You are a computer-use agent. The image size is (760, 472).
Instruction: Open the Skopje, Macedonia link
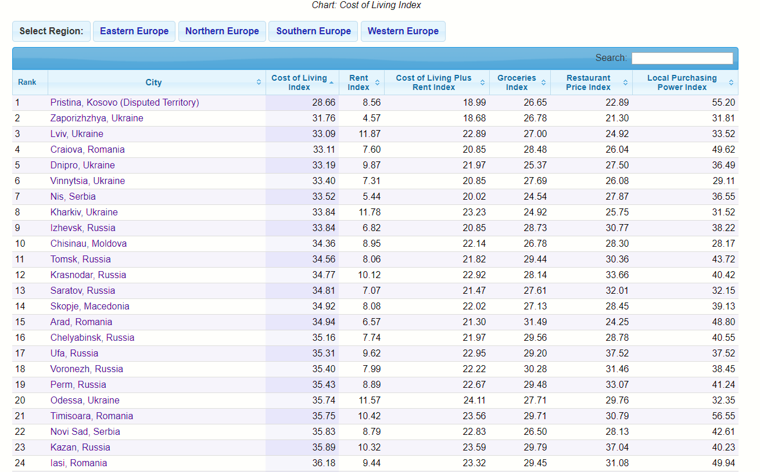[x=89, y=307]
